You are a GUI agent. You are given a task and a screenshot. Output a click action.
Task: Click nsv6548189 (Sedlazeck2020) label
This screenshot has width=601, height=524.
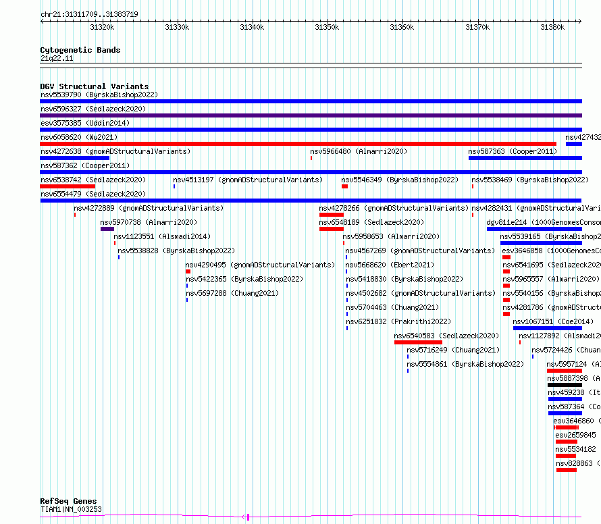click(x=371, y=222)
